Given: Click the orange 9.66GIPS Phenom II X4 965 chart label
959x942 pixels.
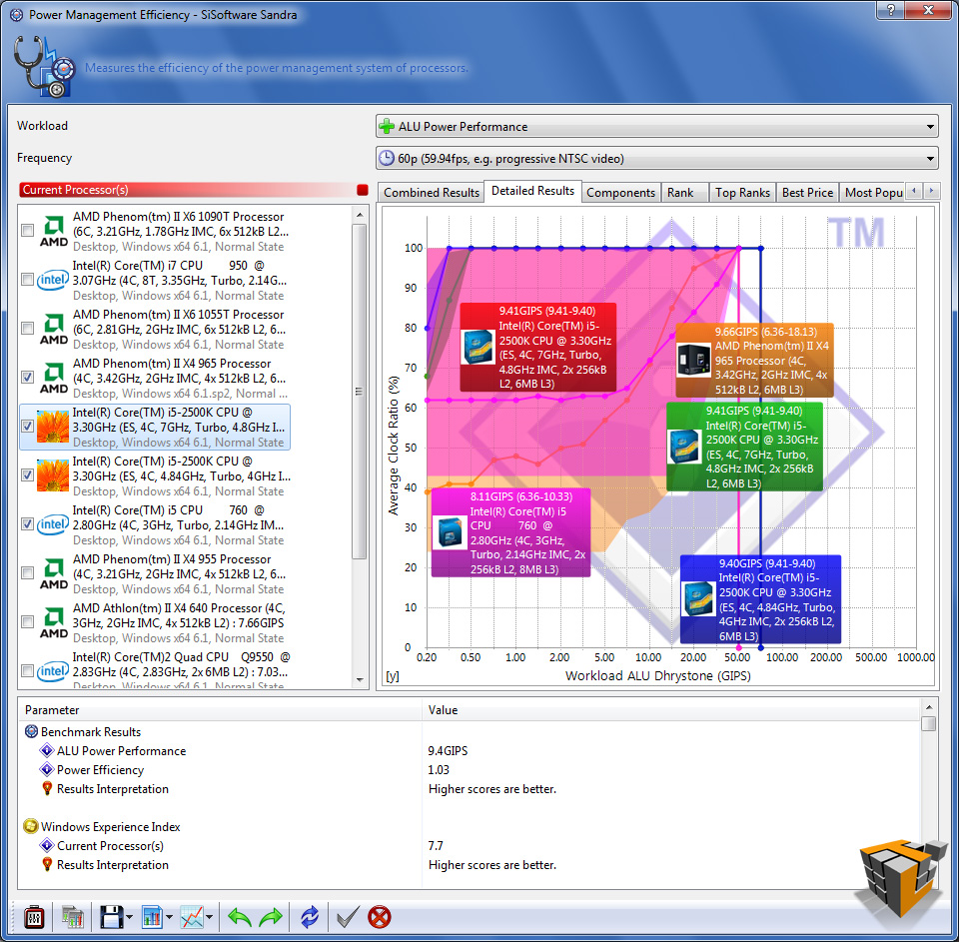Looking at the screenshot, I should (x=755, y=361).
